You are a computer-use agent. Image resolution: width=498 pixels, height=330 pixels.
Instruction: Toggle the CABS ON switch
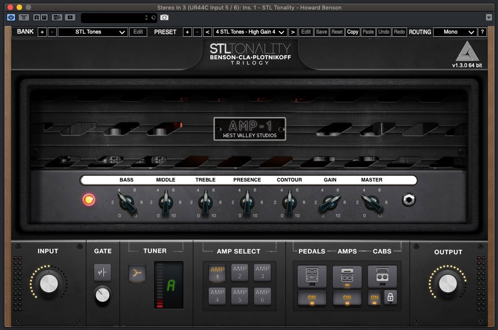pyautogui.click(x=374, y=298)
